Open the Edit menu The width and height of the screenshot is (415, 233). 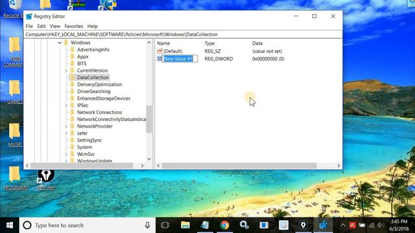pyautogui.click(x=41, y=26)
